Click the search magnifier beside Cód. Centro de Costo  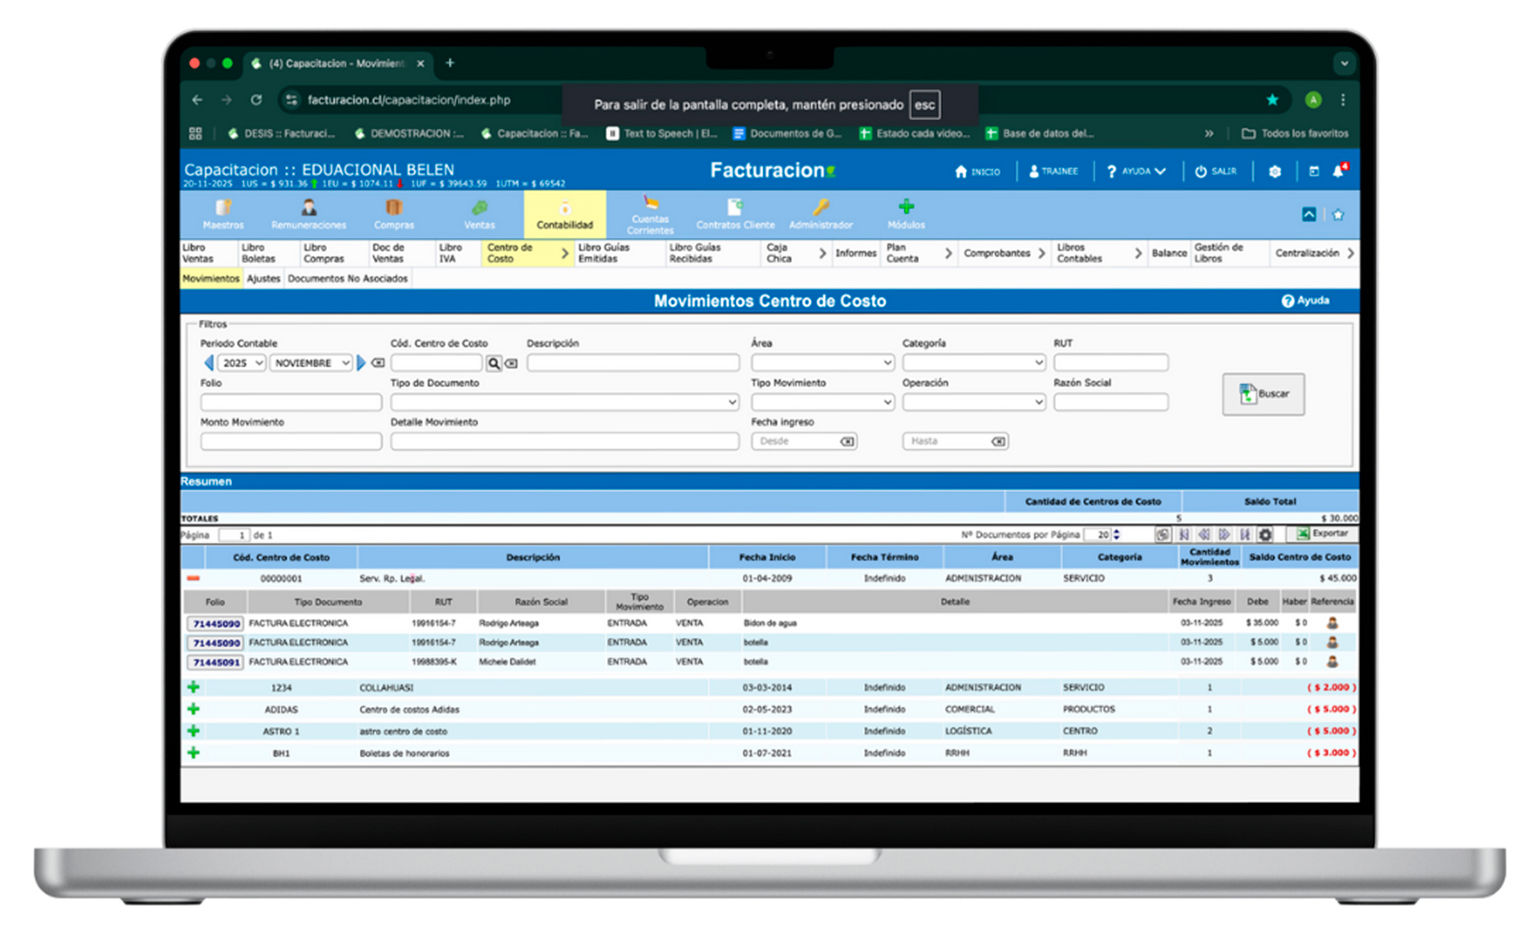pos(493,363)
